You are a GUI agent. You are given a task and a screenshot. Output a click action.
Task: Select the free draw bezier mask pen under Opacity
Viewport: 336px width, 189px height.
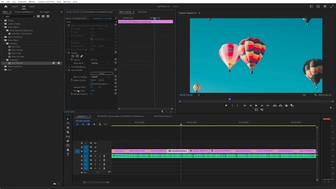point(81,56)
